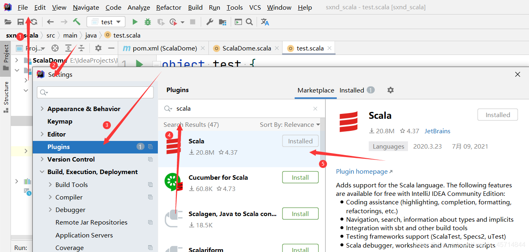
Task: Click the Save All toolbar icon
Action: (x=20, y=22)
